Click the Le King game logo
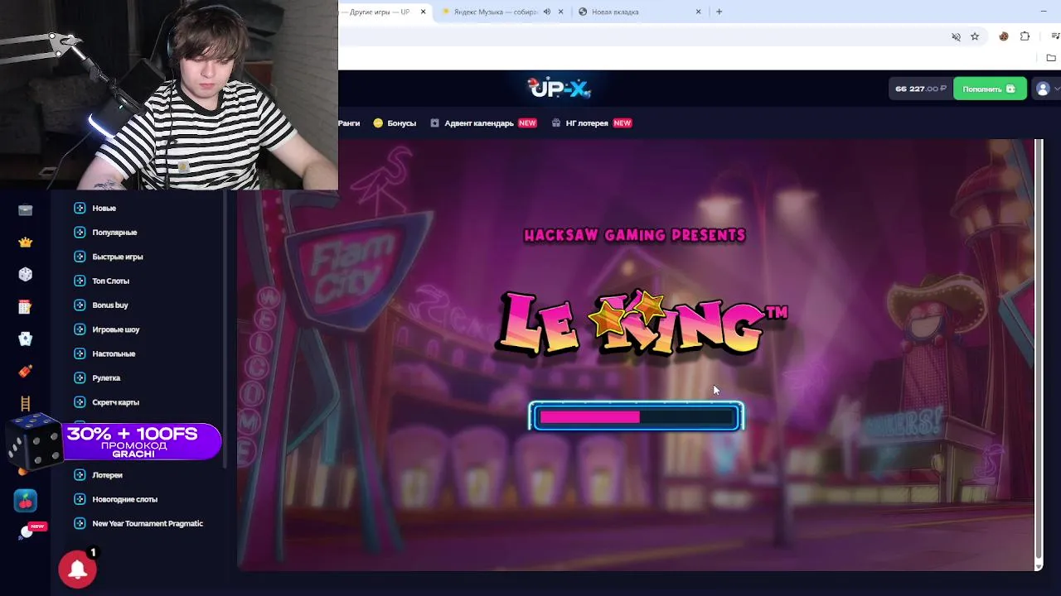 [x=641, y=324]
